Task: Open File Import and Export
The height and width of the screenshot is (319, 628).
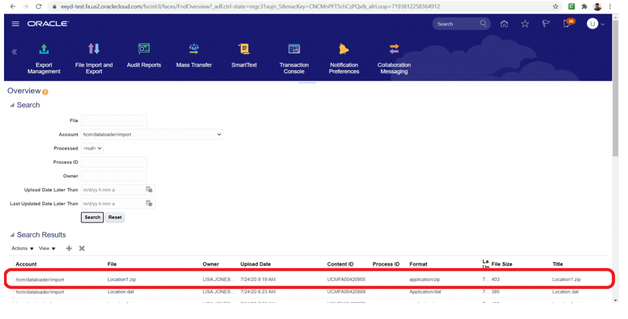Action: (x=94, y=49)
